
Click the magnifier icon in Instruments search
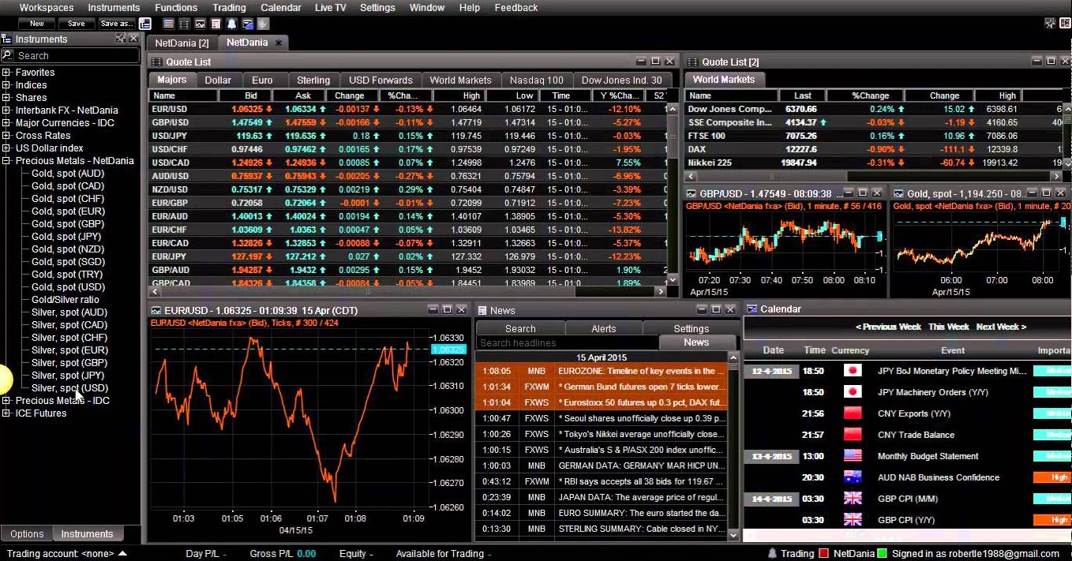point(8,55)
